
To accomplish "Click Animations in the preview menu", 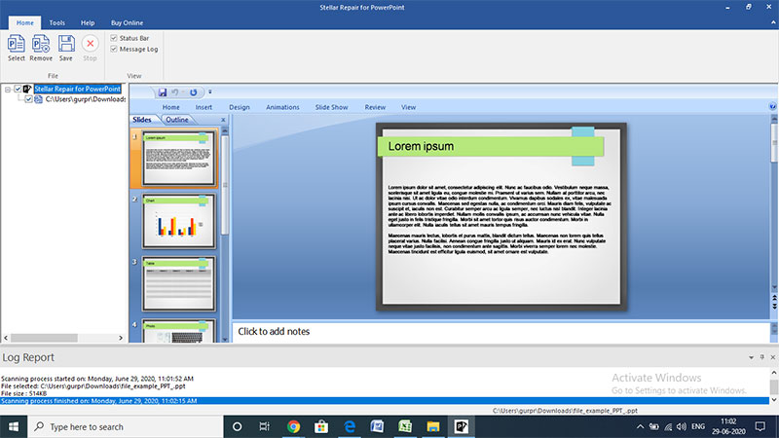I will [x=282, y=107].
